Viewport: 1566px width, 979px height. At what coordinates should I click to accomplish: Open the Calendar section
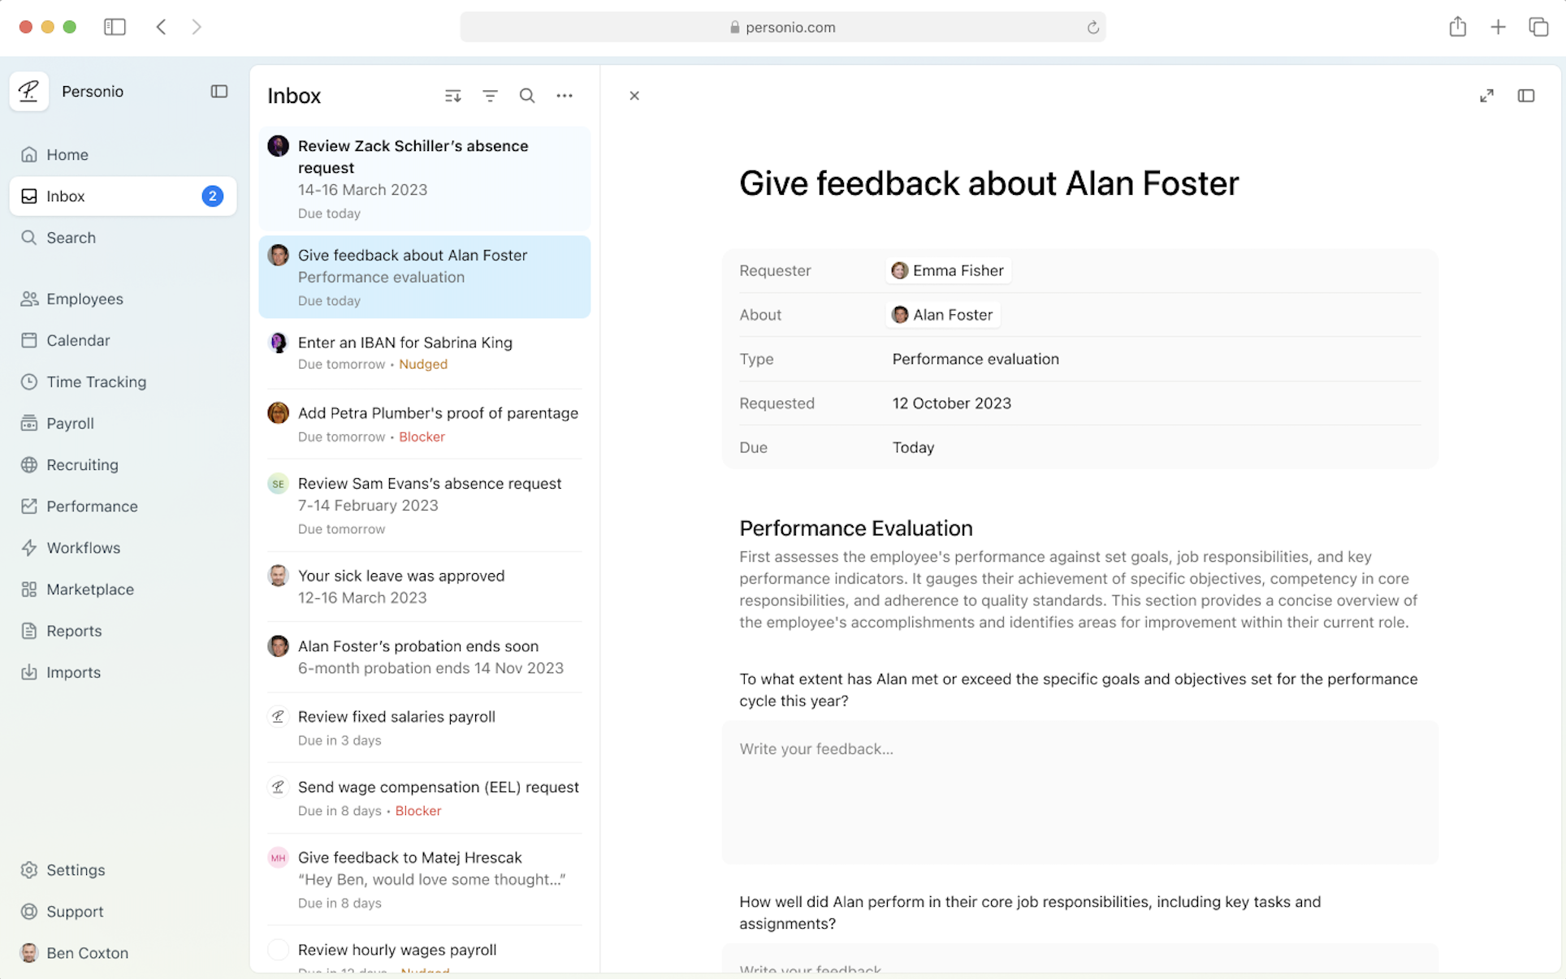tap(123, 340)
